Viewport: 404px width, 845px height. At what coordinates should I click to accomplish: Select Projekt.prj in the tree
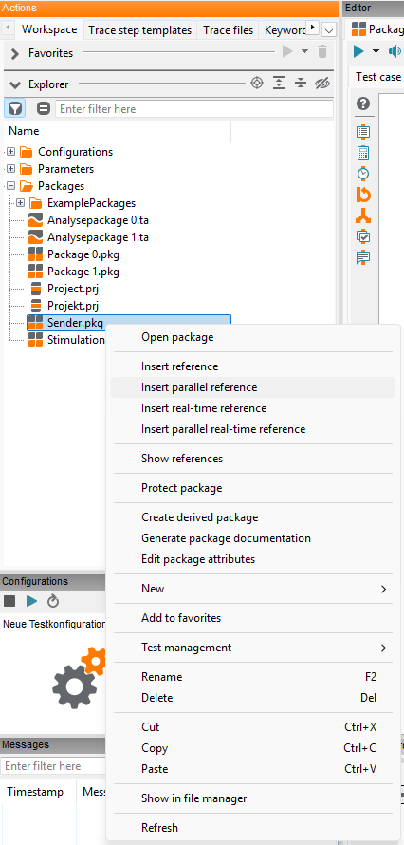[x=73, y=306]
